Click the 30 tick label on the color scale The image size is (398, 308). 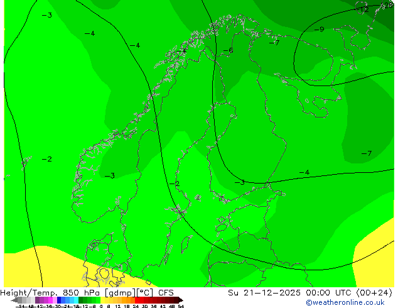coord(144,306)
